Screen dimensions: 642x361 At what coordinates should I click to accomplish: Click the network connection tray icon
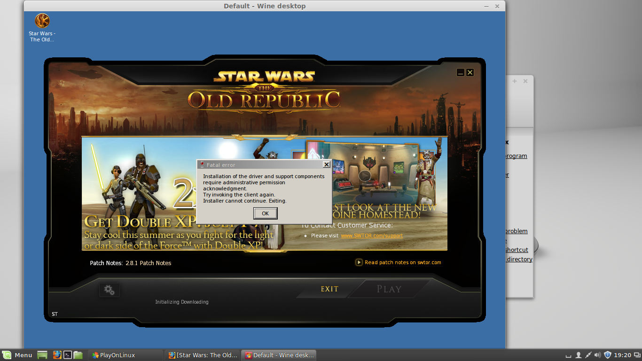tap(588, 355)
